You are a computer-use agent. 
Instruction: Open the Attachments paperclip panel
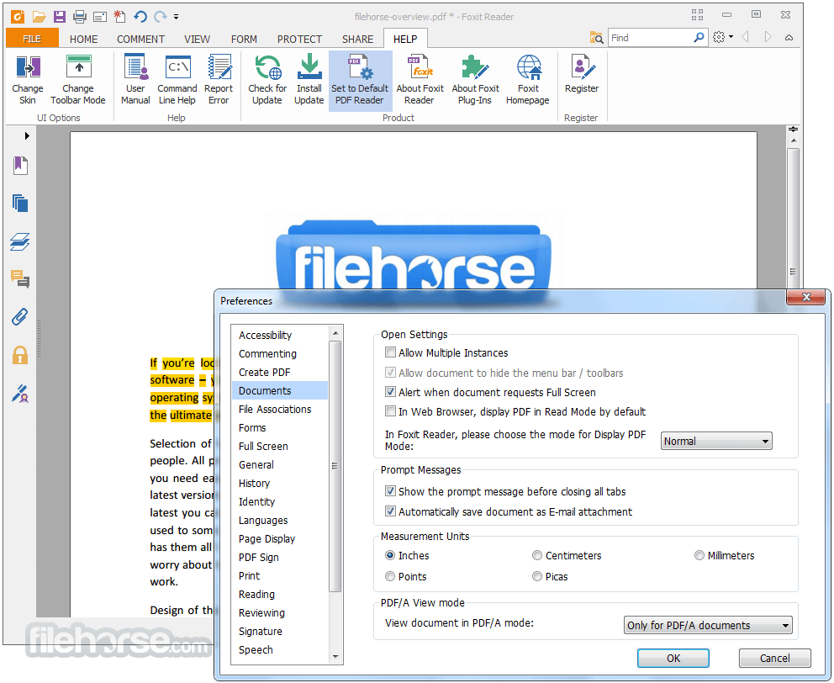(x=20, y=317)
